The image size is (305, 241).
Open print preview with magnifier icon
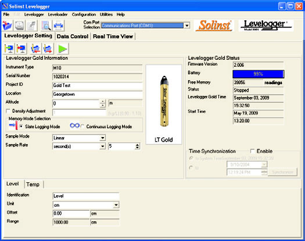[x=46, y=26]
